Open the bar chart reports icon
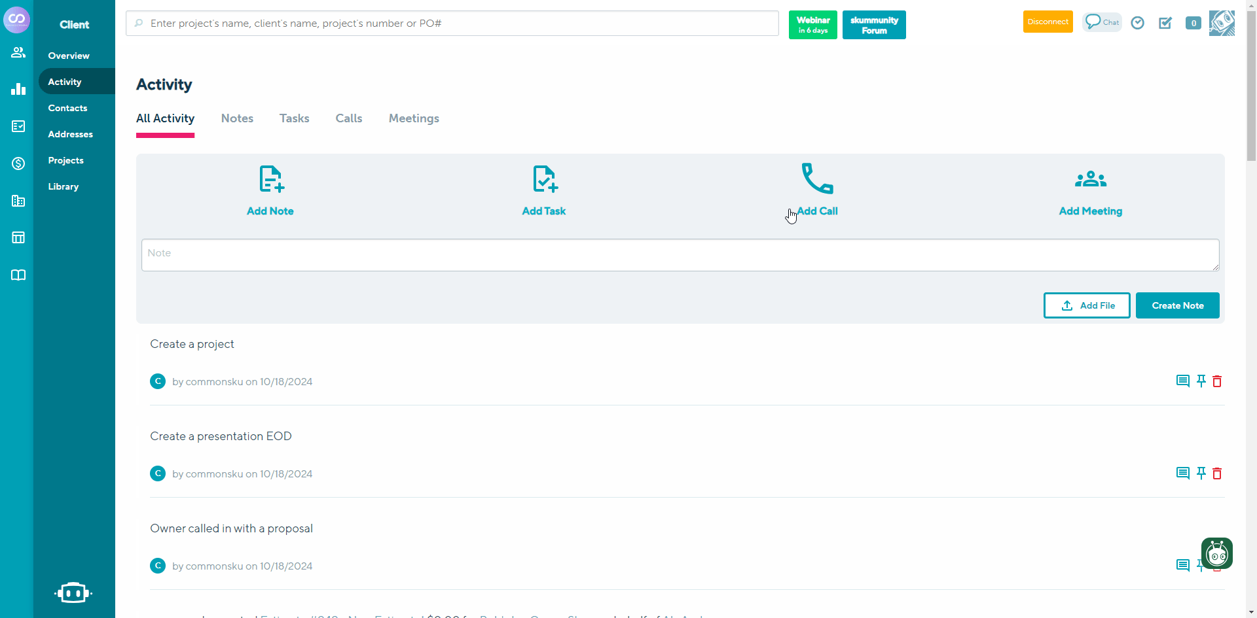This screenshot has width=1257, height=618. (18, 89)
